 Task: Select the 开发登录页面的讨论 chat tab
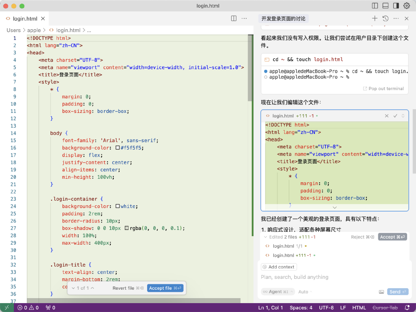pos(283,18)
